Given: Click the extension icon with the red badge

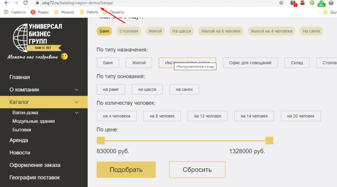Looking at the screenshot, I should [293, 3].
